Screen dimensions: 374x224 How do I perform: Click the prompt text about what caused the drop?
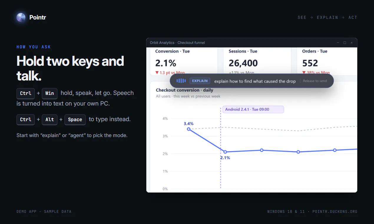point(255,81)
